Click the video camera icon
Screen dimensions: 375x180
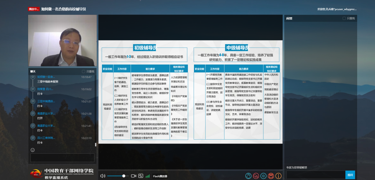coord(134,176)
